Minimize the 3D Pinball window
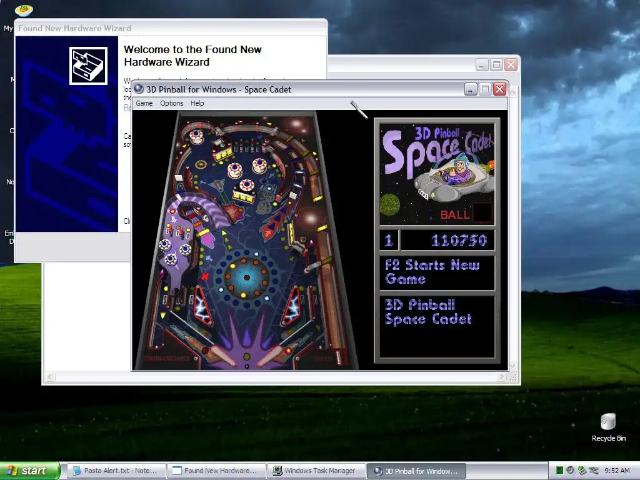640x480 pixels. pyautogui.click(x=471, y=89)
